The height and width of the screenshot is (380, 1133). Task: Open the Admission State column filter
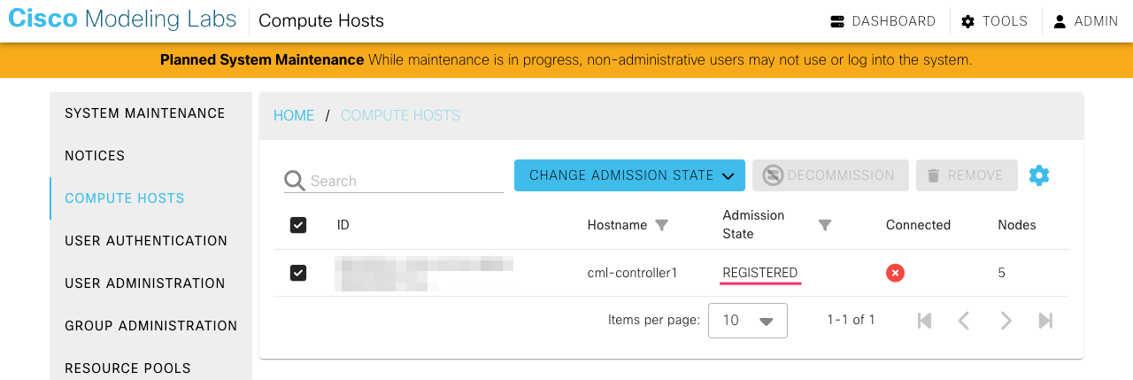(x=825, y=225)
